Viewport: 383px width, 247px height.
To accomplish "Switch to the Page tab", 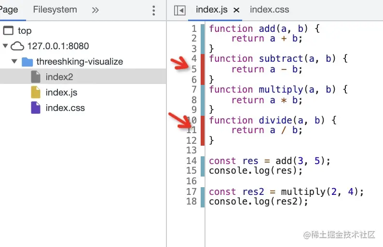I will (x=9, y=10).
